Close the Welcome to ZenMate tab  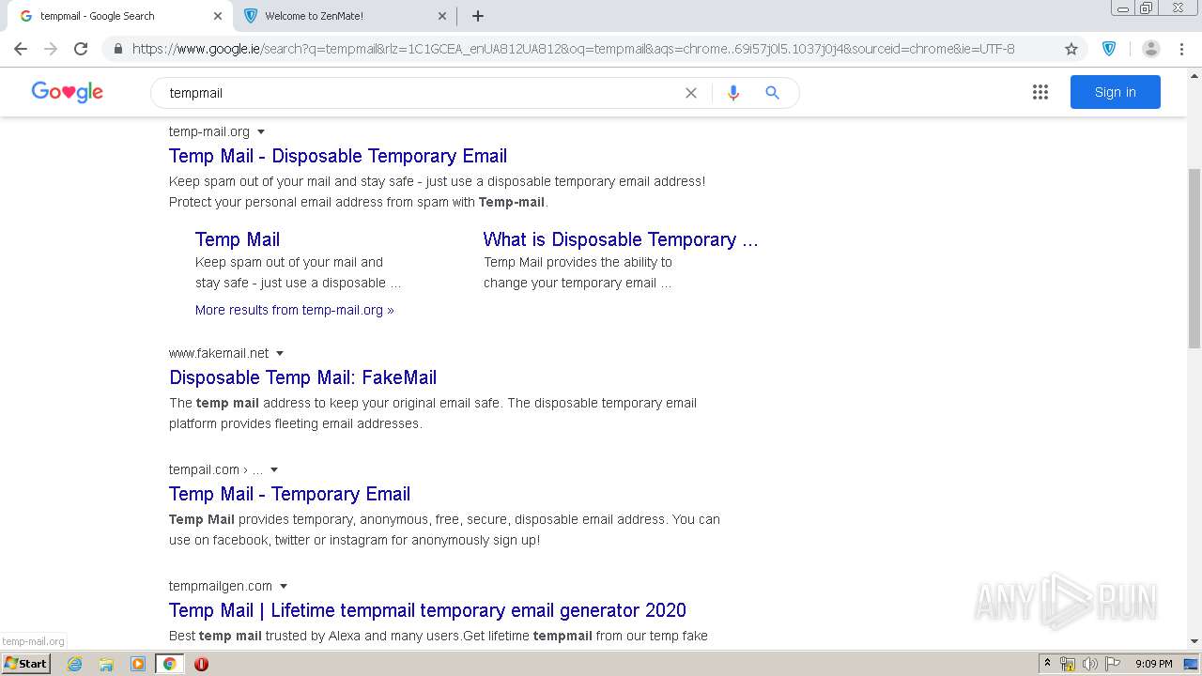click(442, 16)
